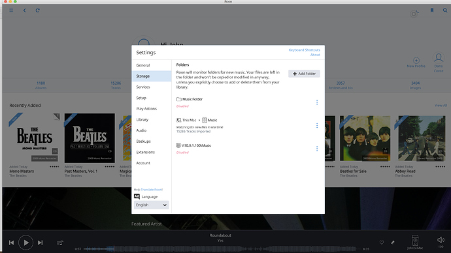Click the artist name Yes in player
Image resolution: width=451 pixels, height=253 pixels.
220,241
